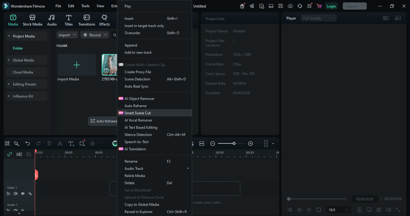
Task: Select AI Object Remover menu entry
Action: (155, 99)
